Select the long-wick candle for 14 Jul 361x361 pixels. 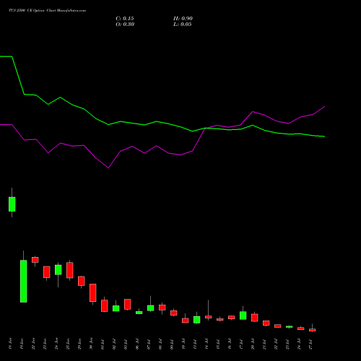[x=209, y=317]
